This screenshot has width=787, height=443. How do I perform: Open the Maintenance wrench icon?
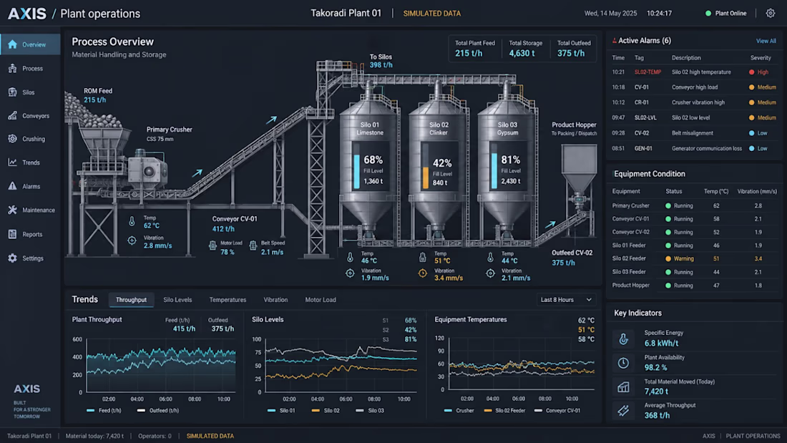(13, 210)
